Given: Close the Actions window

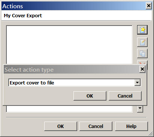Looking at the screenshot, I should pyautogui.click(x=149, y=6).
